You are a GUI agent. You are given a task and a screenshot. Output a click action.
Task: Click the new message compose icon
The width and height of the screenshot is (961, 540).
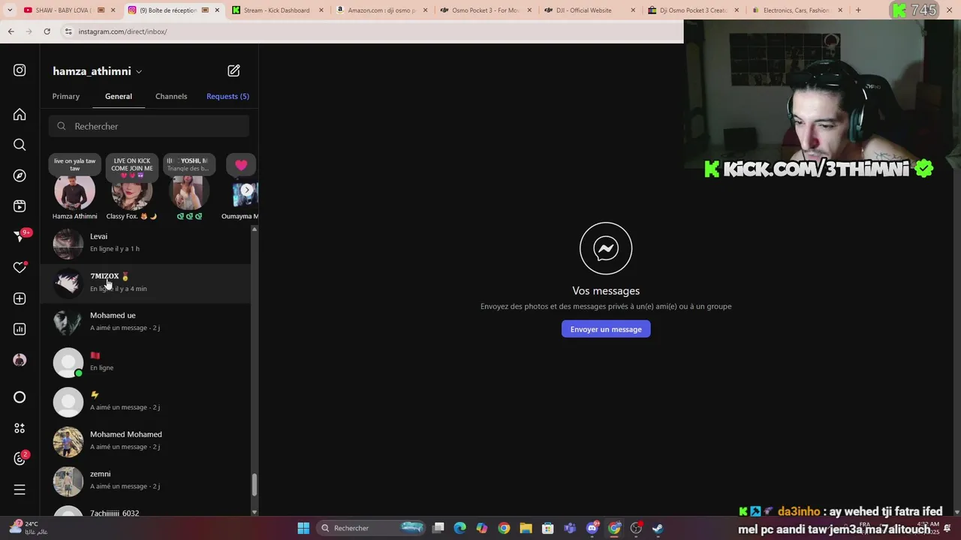[x=233, y=70]
